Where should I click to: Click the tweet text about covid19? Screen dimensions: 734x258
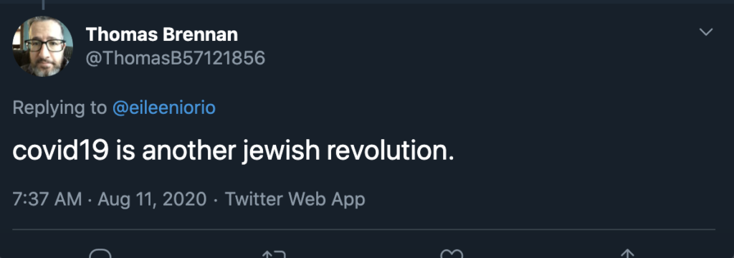[x=233, y=150]
